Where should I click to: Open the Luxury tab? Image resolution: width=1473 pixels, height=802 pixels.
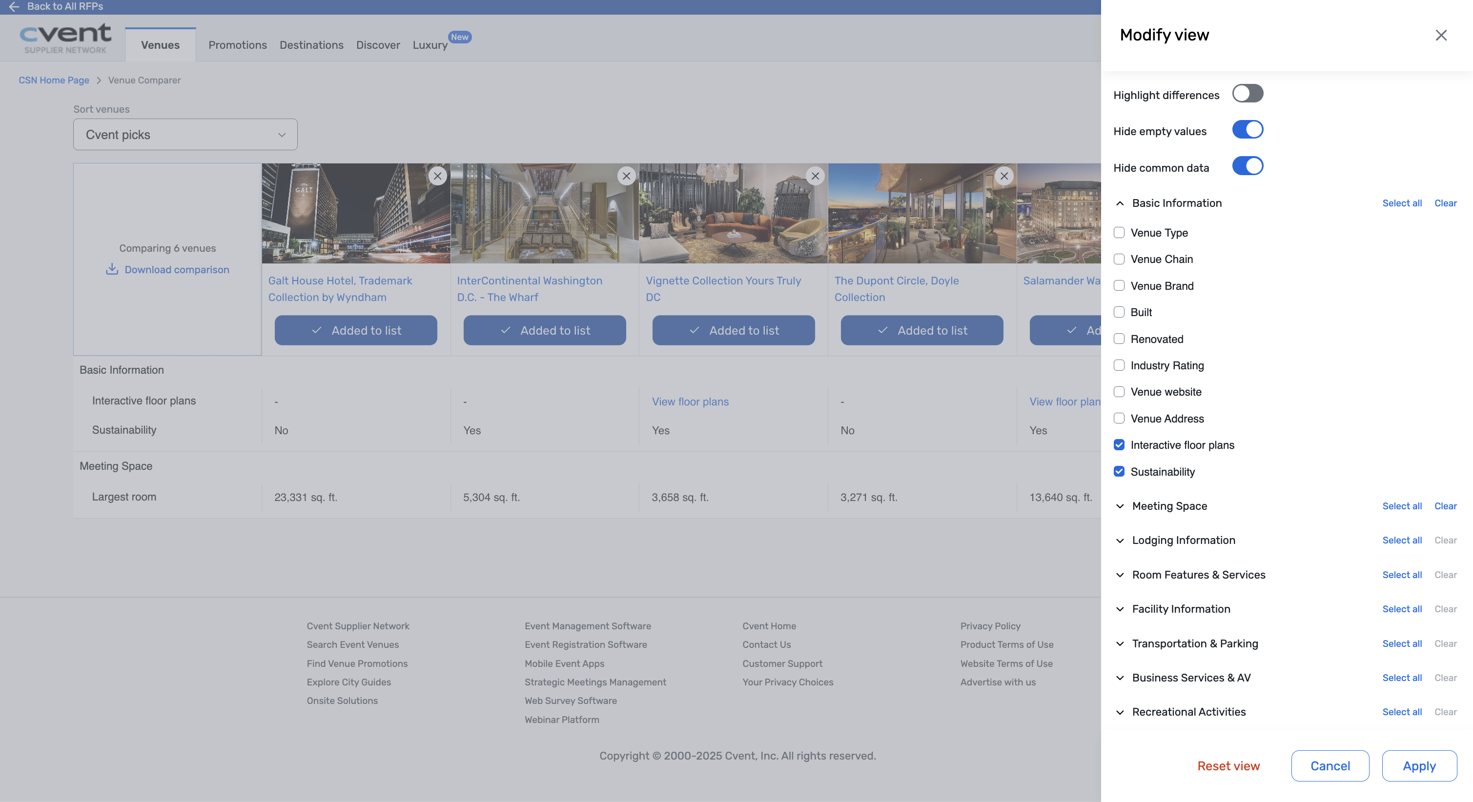(430, 44)
